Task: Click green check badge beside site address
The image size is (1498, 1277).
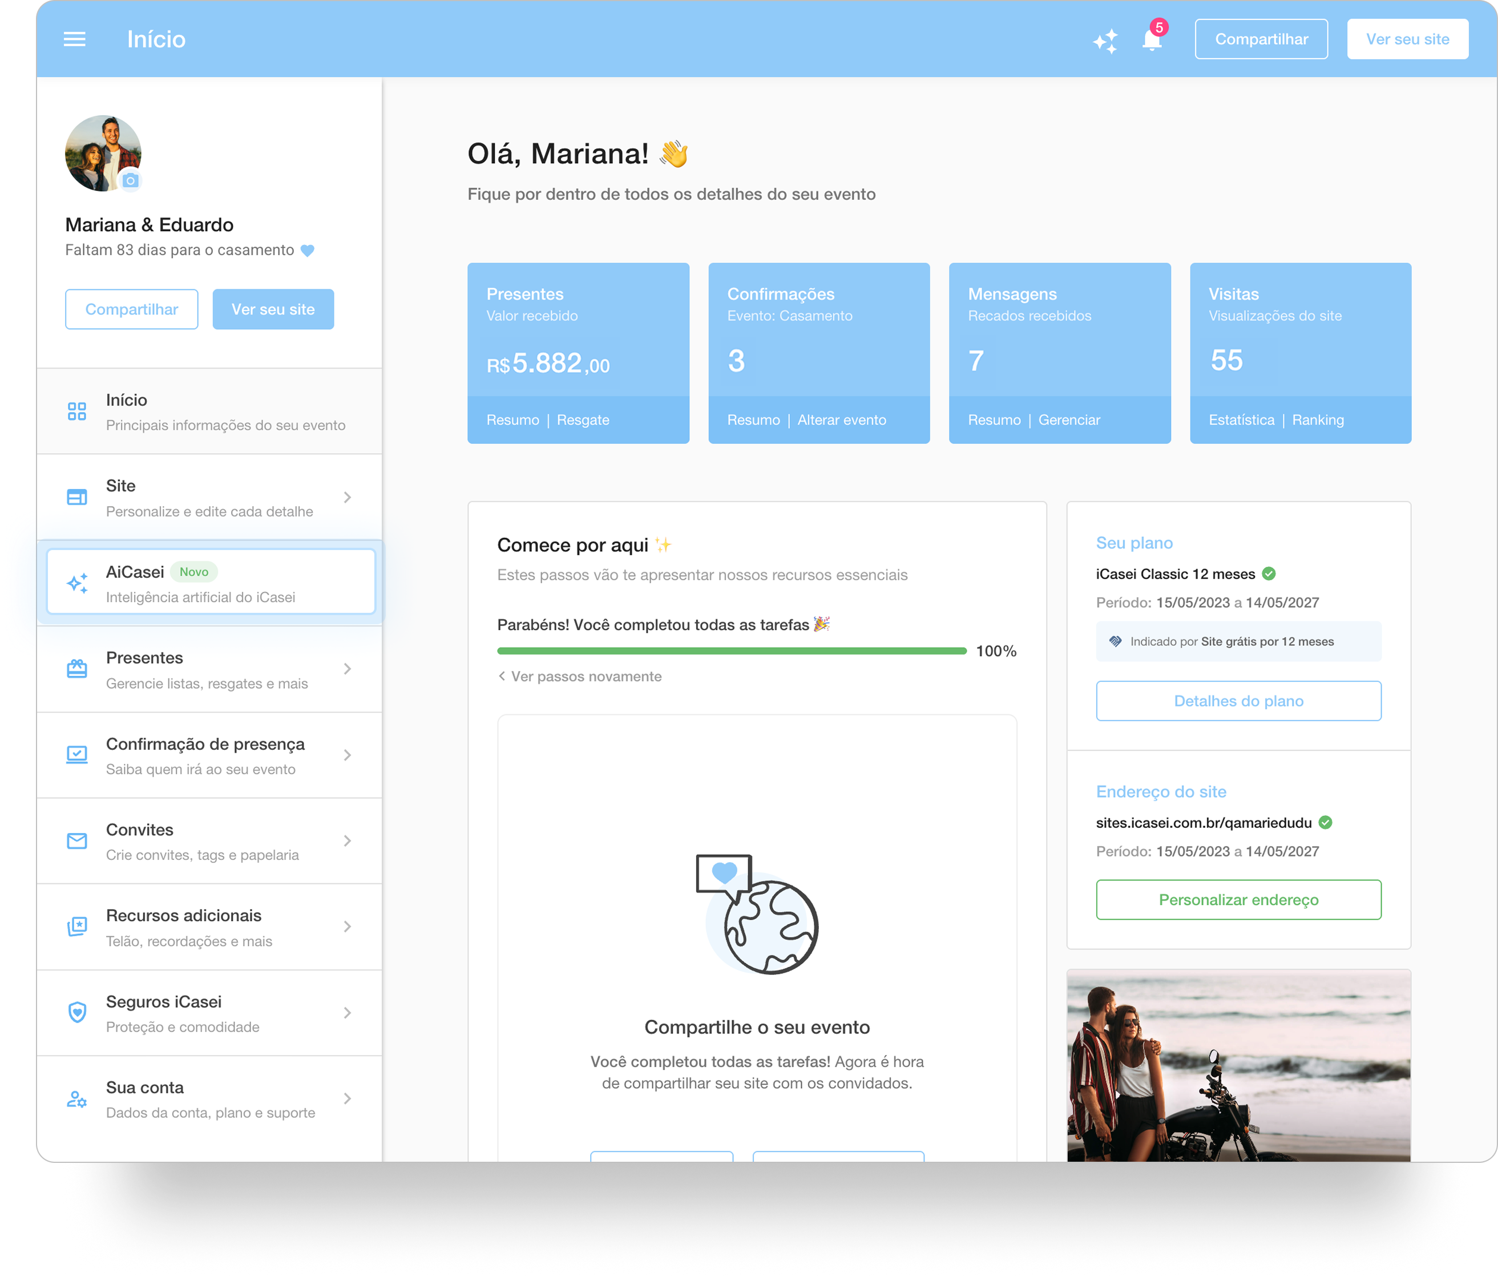Action: pos(1325,822)
